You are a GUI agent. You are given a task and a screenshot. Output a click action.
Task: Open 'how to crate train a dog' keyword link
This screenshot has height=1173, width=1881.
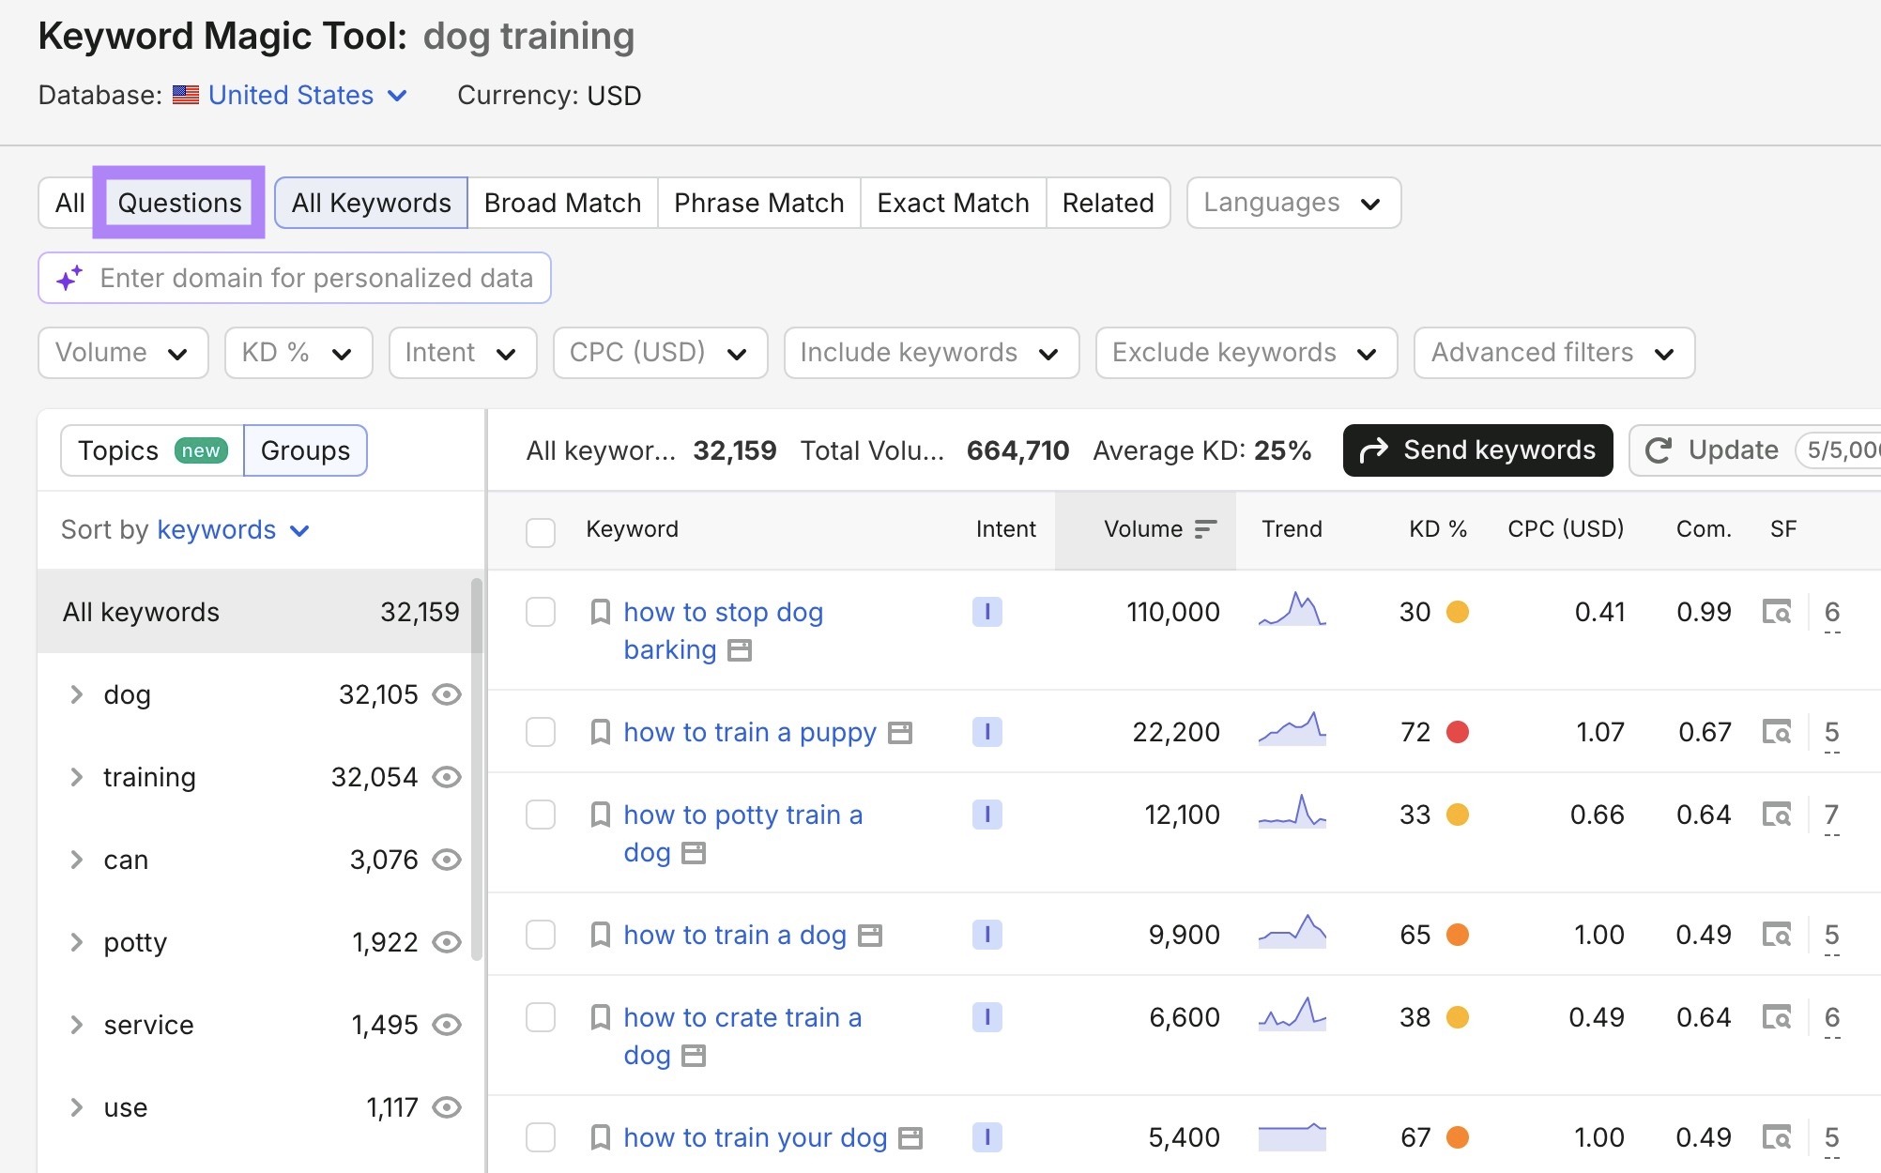742,1036
